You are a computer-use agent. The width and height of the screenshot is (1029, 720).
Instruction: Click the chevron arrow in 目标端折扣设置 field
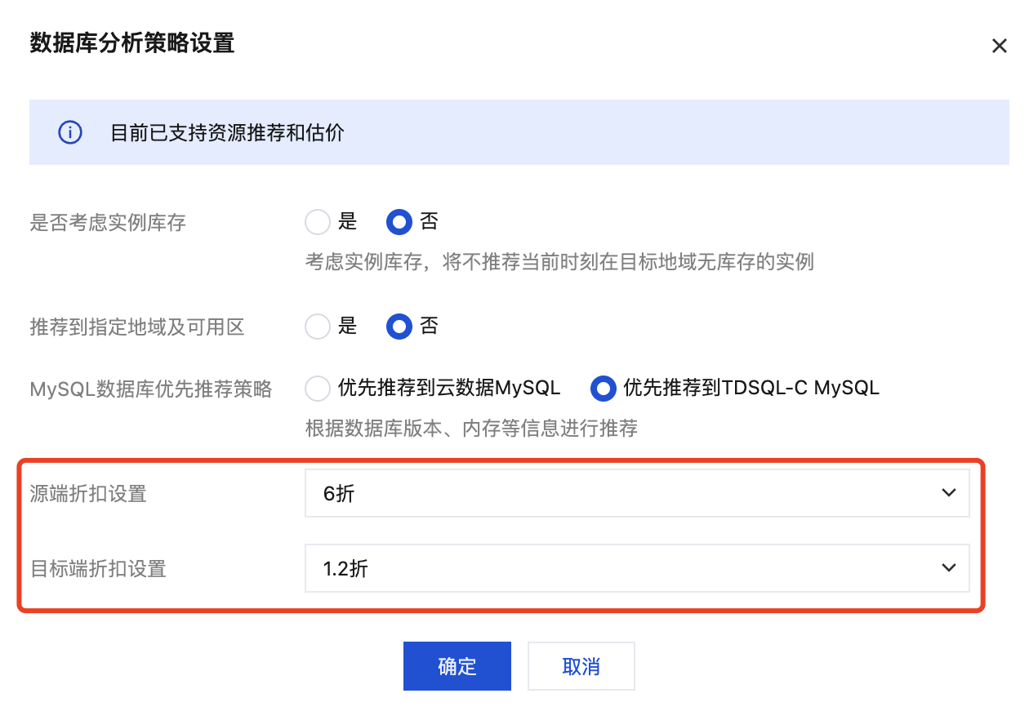point(948,568)
